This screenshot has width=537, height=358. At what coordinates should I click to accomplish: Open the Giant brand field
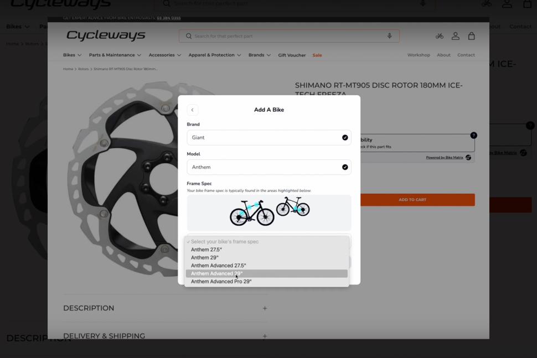click(269, 138)
